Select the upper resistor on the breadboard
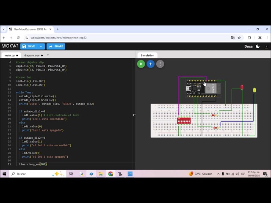Viewport: 271px width, 203px height. 215,115
